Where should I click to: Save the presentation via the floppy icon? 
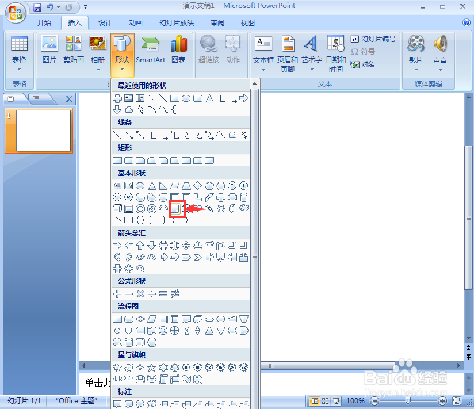(x=37, y=7)
